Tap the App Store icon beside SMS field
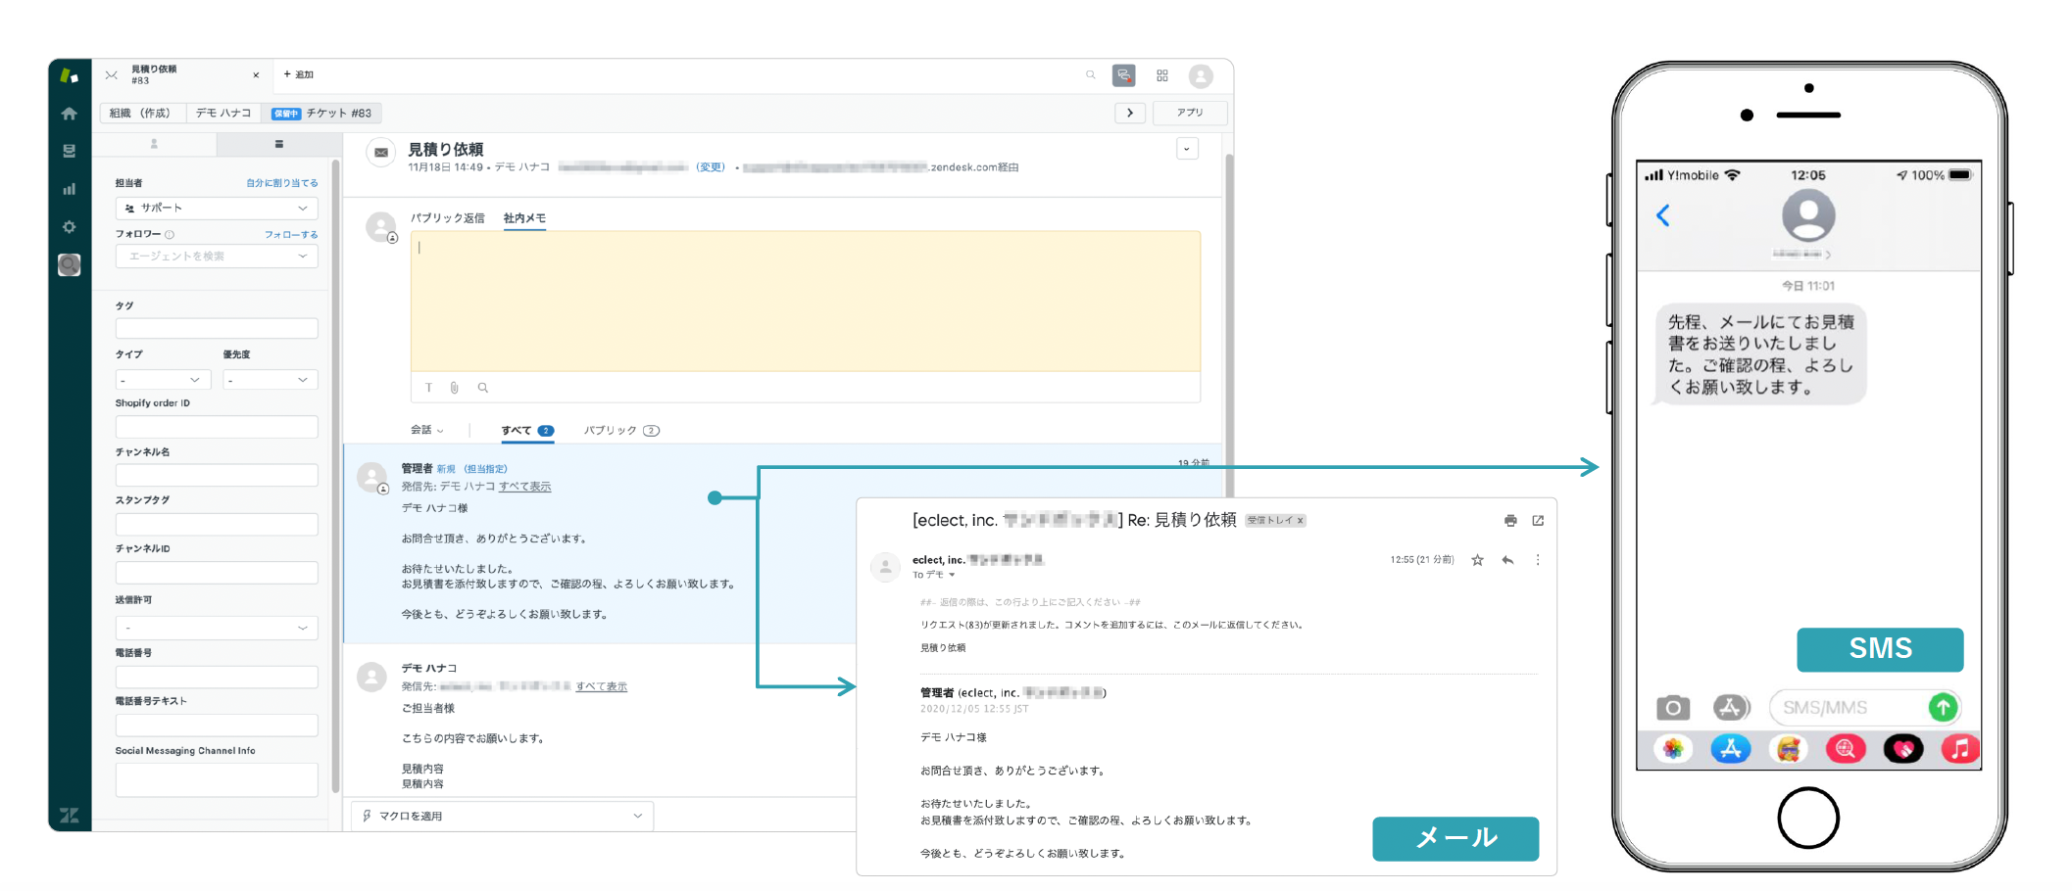Screen dimensions: 2072x891 point(1732,707)
